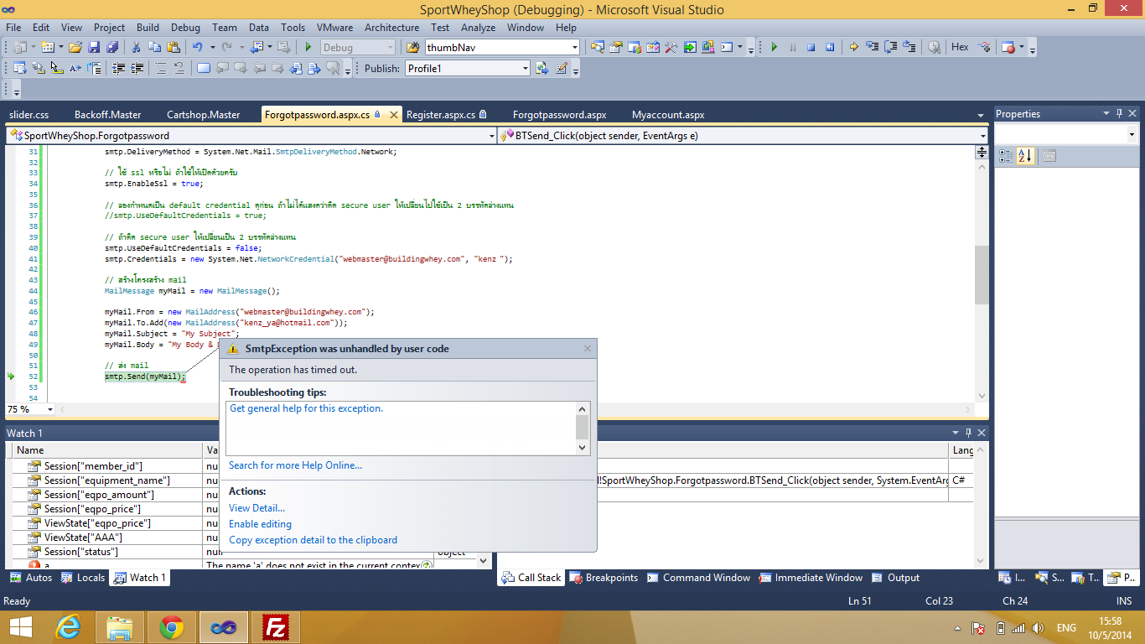The width and height of the screenshot is (1145, 644).
Task: Open Solution Explorer from the toolbar icon
Action: [597, 47]
